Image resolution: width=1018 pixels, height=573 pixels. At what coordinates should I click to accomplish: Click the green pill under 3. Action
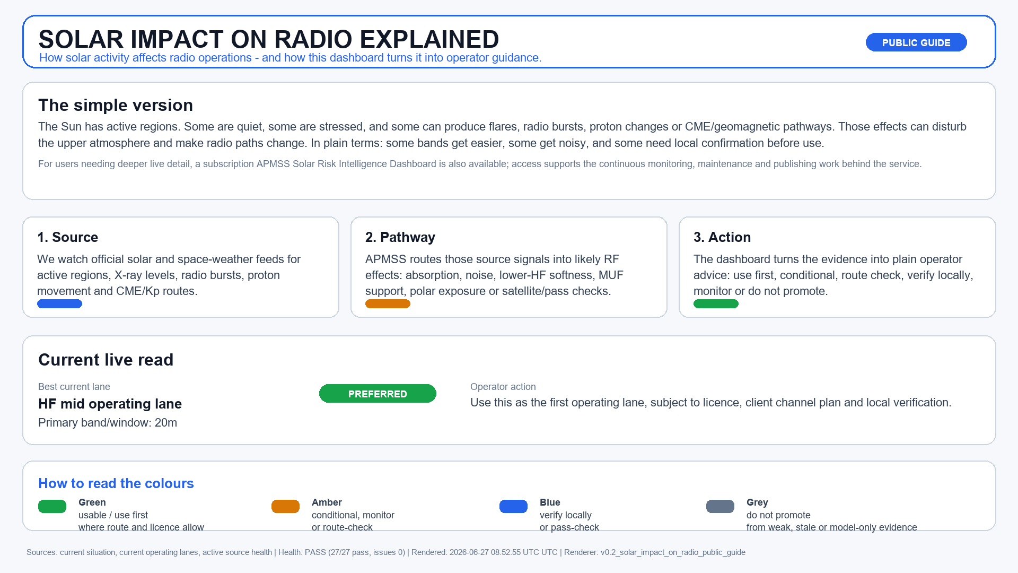[x=716, y=304]
